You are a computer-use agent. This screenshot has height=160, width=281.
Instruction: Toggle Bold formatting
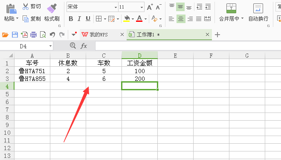coord(71,19)
